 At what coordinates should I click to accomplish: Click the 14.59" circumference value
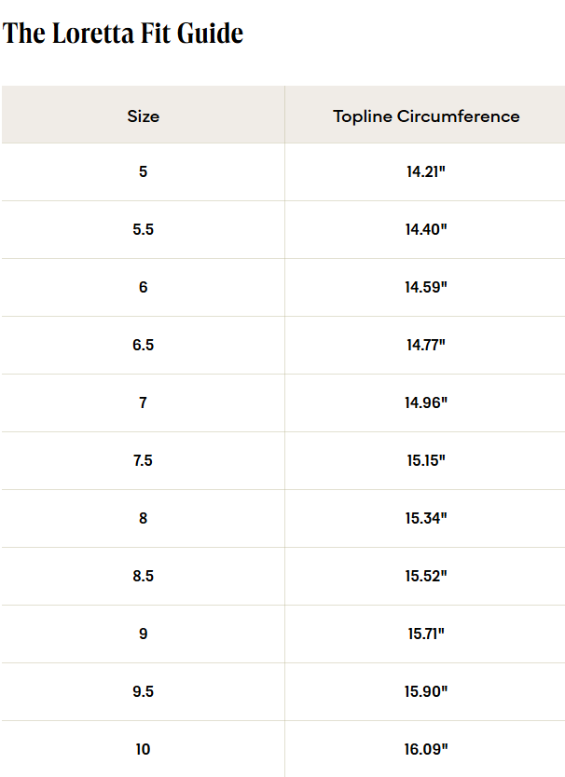pyautogui.click(x=426, y=287)
